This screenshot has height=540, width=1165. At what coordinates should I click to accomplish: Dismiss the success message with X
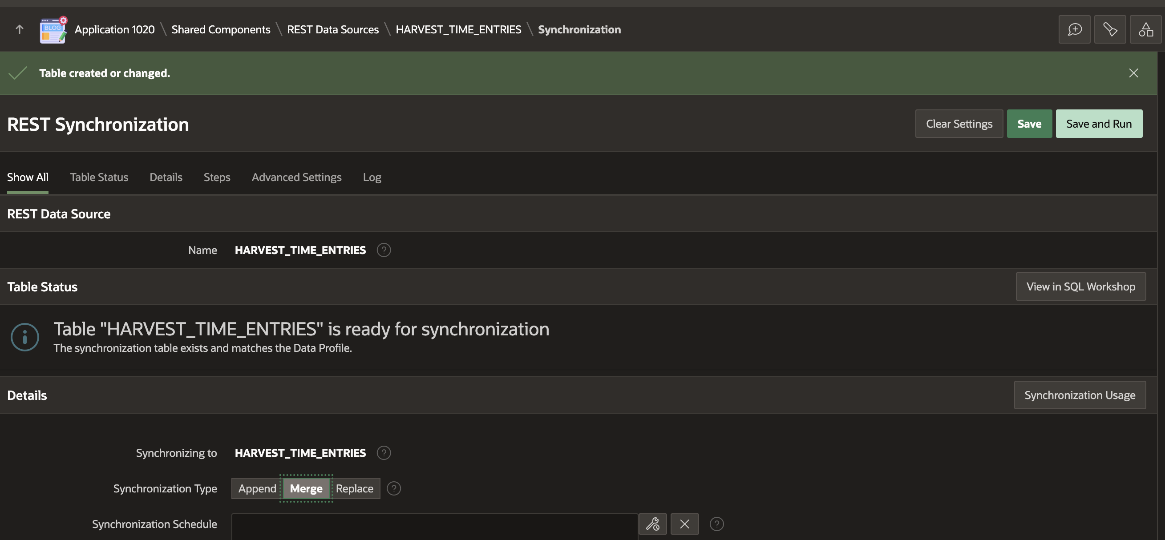click(x=1133, y=73)
